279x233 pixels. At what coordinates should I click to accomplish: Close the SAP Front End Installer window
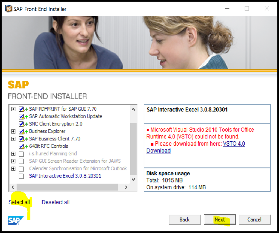coord(267,8)
